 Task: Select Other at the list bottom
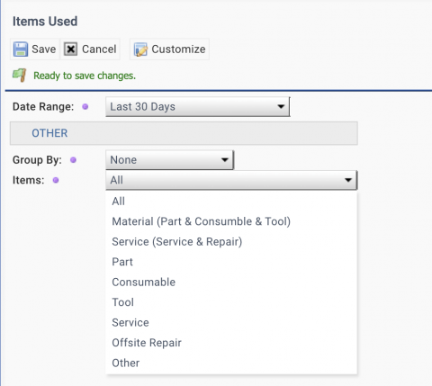coord(125,364)
